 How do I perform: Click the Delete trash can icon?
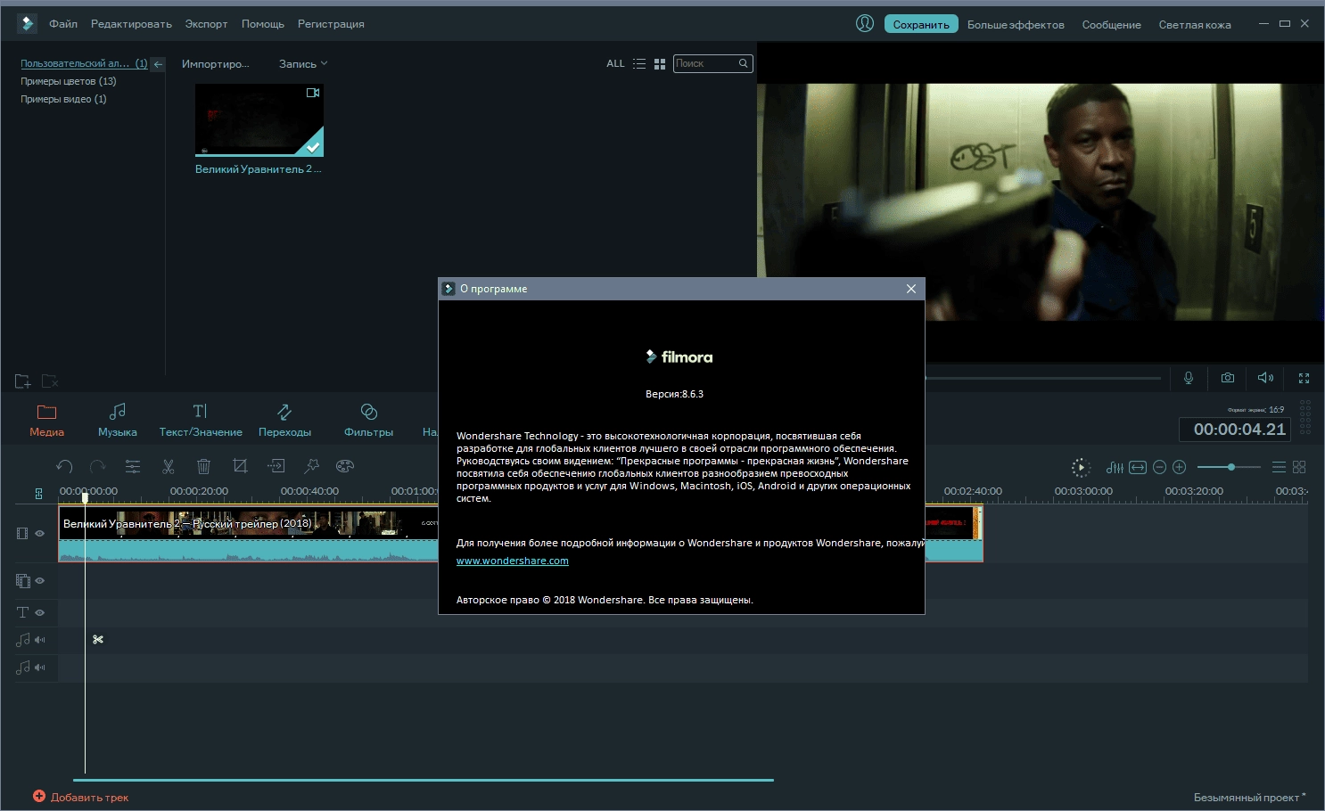click(x=203, y=466)
